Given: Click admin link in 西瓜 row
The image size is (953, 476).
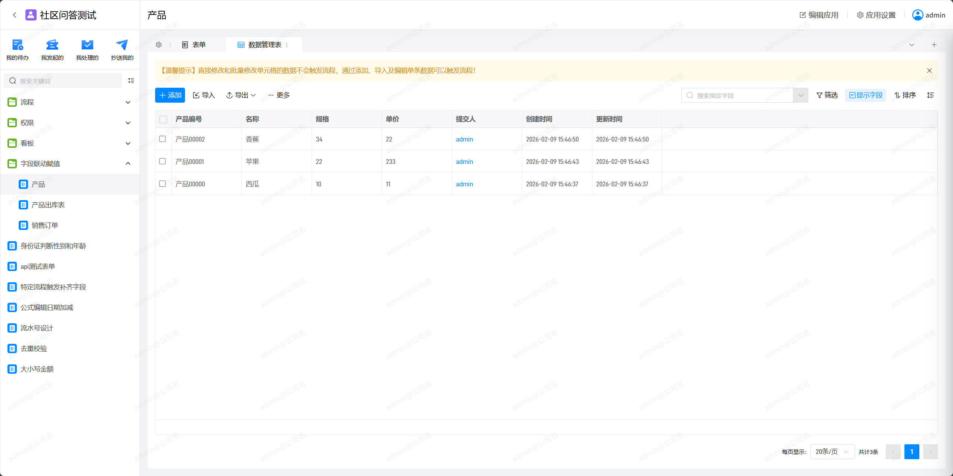Looking at the screenshot, I should point(464,184).
